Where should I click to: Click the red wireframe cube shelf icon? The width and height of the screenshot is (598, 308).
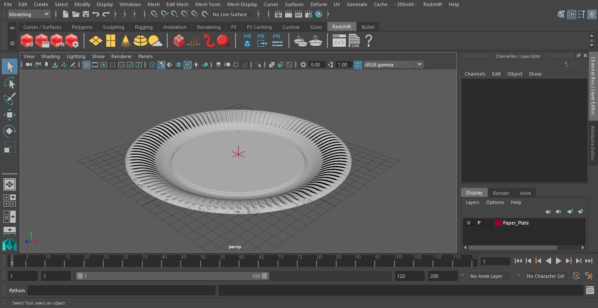tap(179, 41)
